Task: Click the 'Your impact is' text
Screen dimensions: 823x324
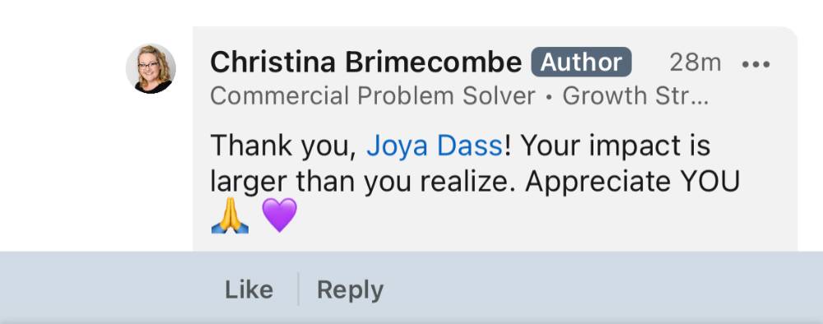Action: (616, 146)
